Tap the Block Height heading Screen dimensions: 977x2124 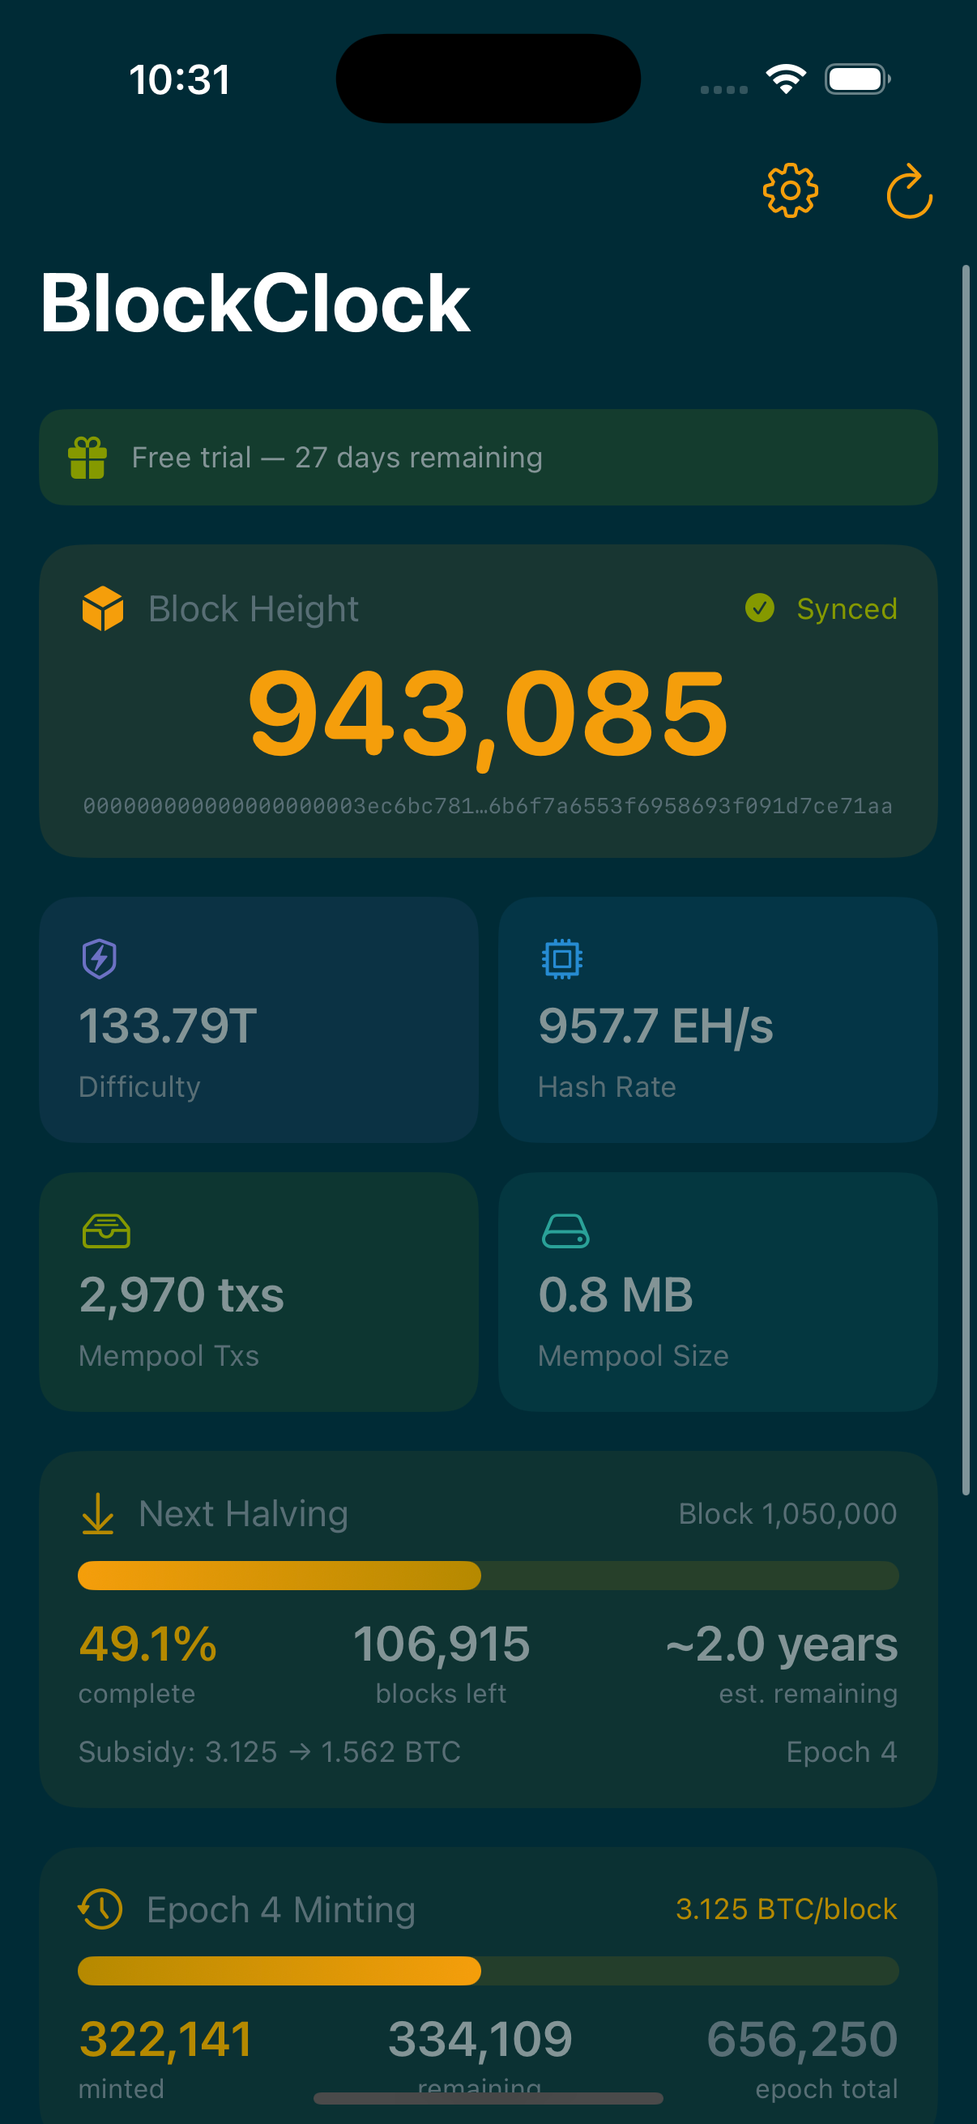tap(253, 609)
